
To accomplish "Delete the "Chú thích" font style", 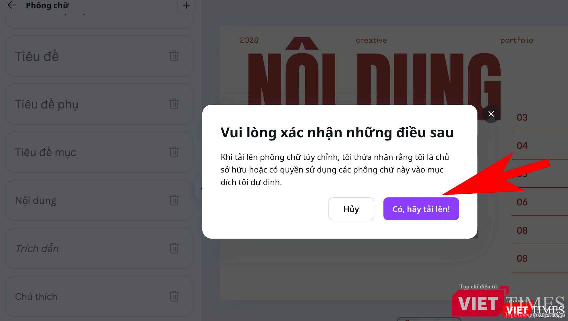I will pos(174,297).
